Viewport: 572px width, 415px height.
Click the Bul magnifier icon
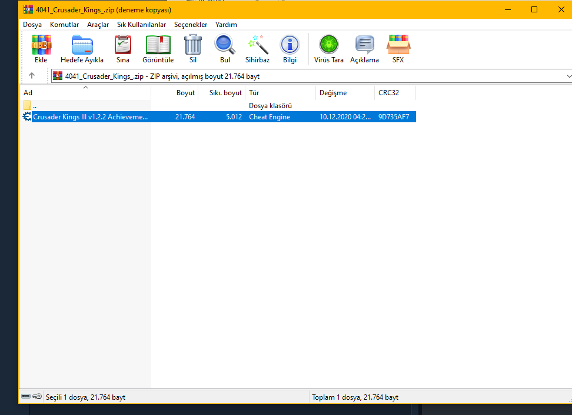click(225, 45)
